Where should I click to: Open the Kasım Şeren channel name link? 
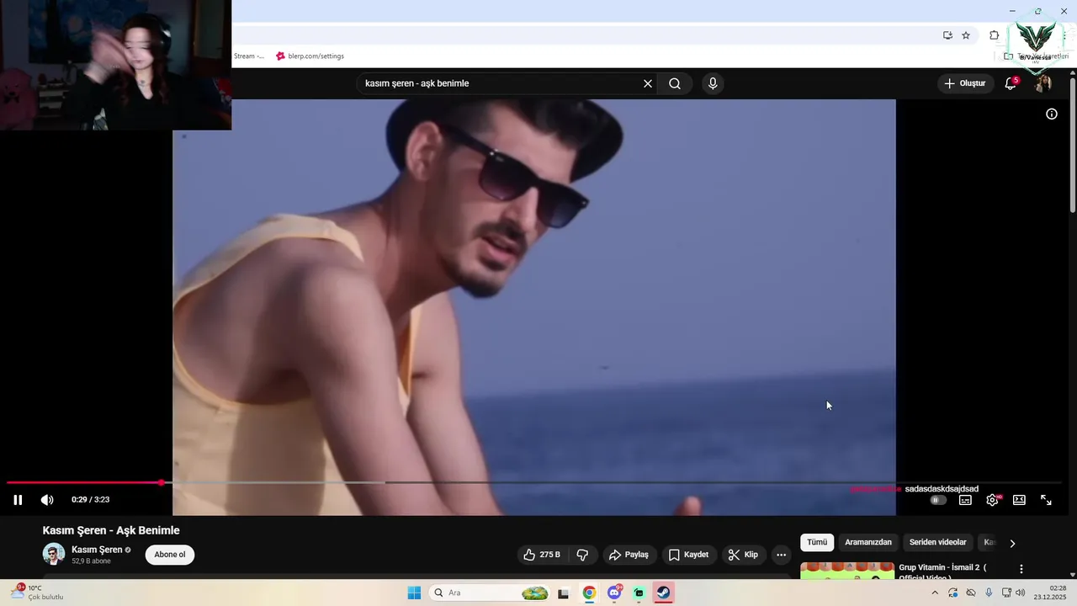pos(97,550)
